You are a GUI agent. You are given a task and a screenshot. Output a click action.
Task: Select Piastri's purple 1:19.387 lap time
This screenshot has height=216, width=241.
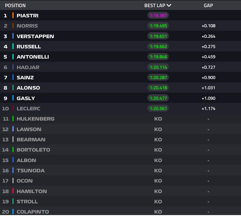pyautogui.click(x=158, y=15)
